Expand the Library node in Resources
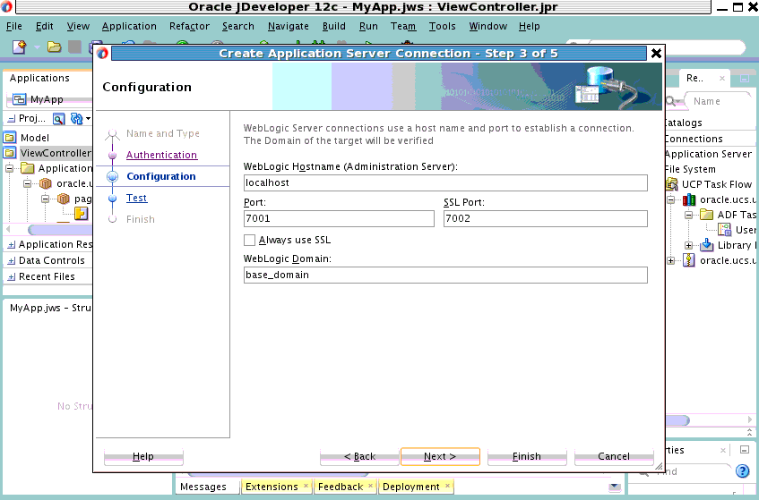The image size is (759, 500). [x=689, y=245]
